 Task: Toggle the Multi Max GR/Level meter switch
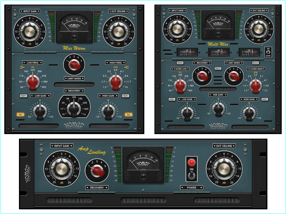click(268, 52)
